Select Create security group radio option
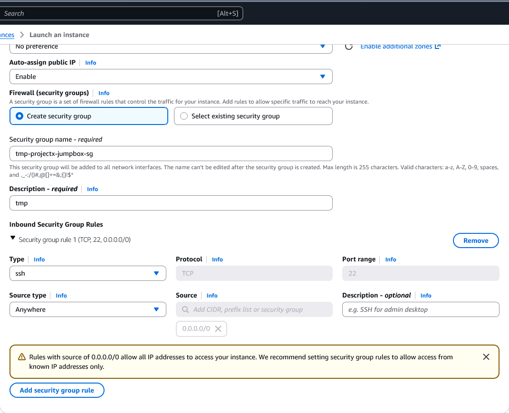Image resolution: width=509 pixels, height=413 pixels. point(20,116)
